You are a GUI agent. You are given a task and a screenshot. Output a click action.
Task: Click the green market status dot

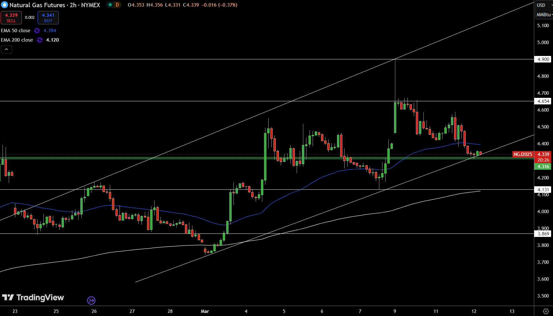(x=110, y=5)
